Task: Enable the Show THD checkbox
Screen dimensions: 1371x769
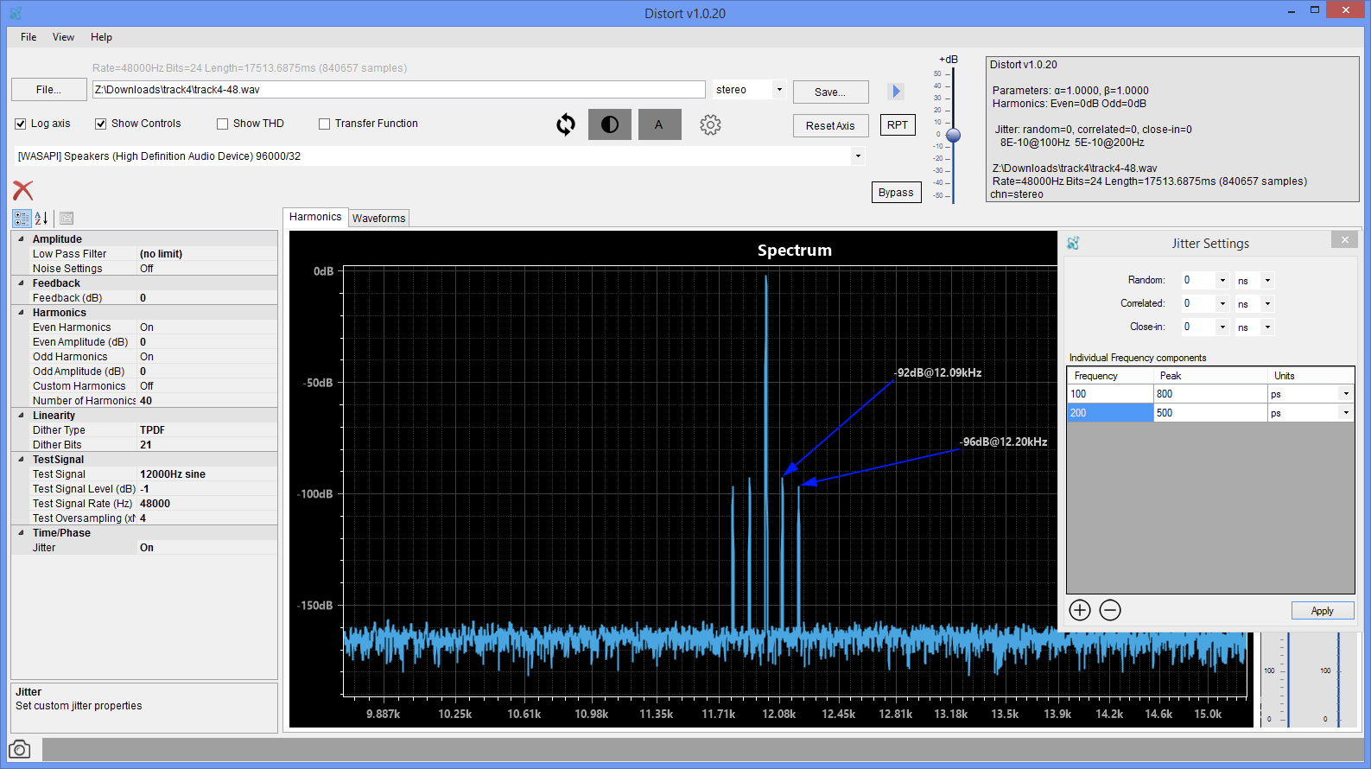Action: 223,124
